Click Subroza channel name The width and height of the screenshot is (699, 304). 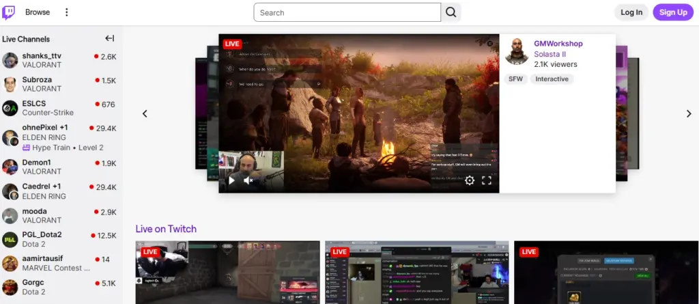pos(37,80)
